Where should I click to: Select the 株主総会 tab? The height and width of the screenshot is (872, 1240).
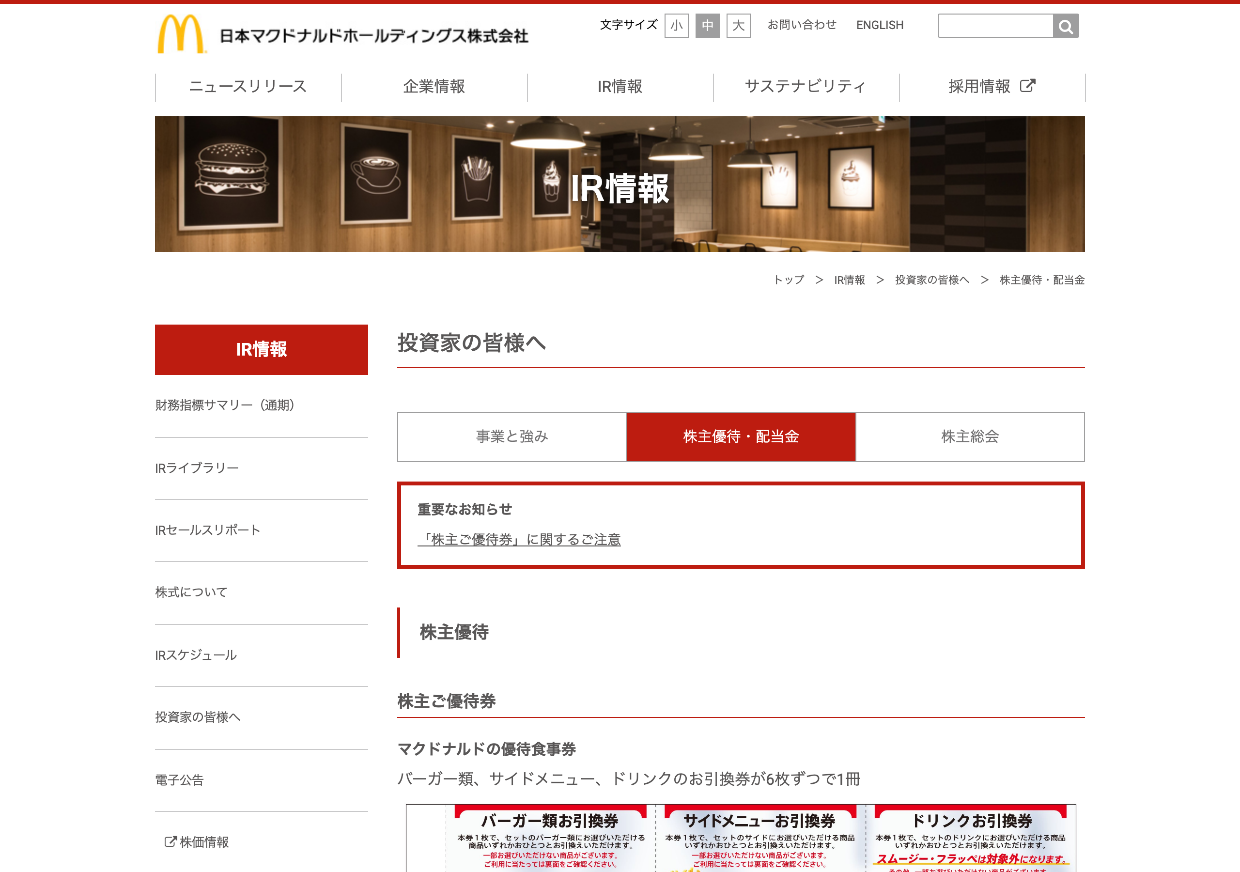(970, 436)
